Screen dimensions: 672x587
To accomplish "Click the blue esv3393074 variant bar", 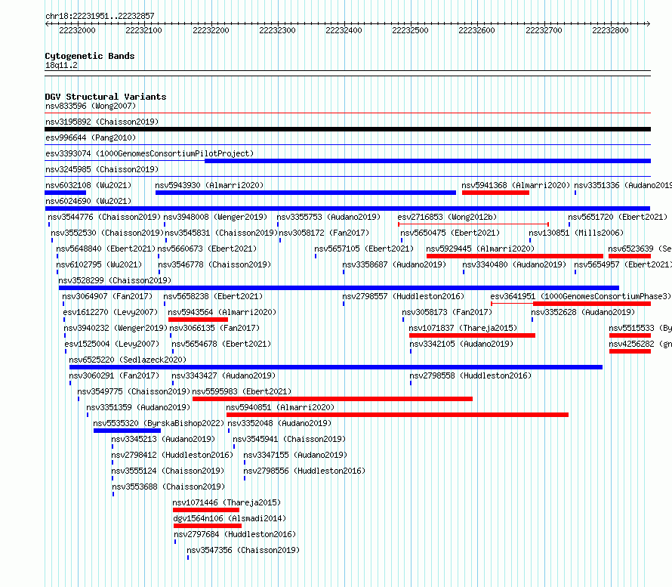I will [427, 161].
